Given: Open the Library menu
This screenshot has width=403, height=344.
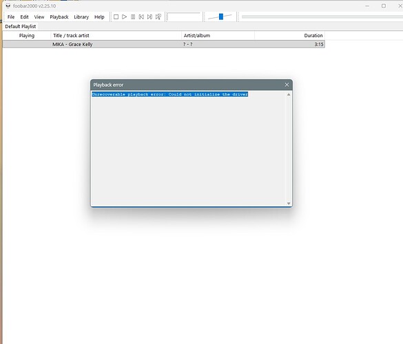Looking at the screenshot, I should (x=81, y=17).
